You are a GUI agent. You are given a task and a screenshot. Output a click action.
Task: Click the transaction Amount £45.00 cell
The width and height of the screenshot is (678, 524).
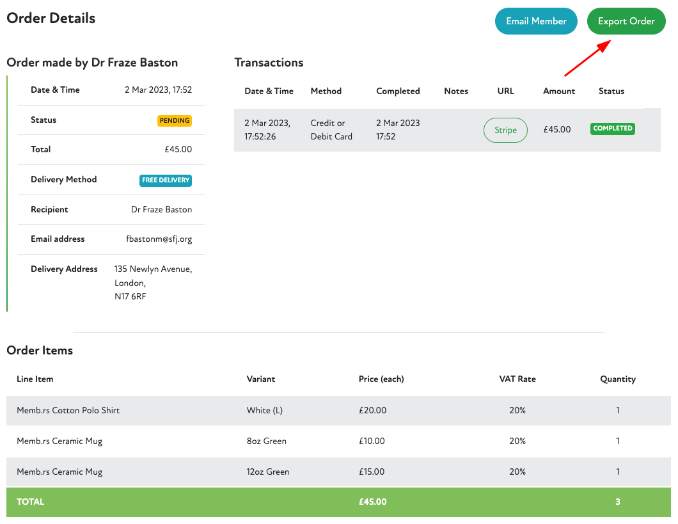click(x=556, y=129)
